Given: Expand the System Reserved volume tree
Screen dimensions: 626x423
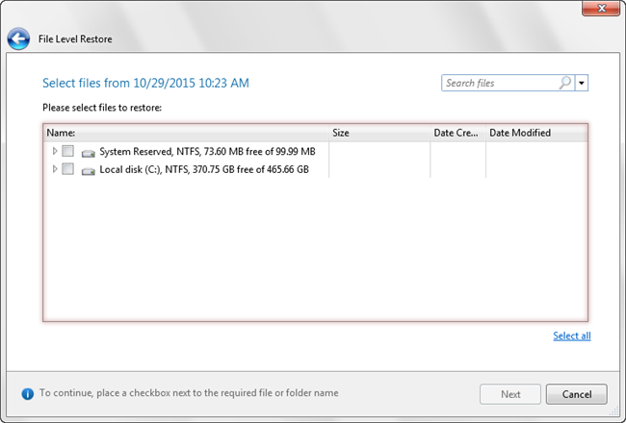Looking at the screenshot, I should pos(54,151).
